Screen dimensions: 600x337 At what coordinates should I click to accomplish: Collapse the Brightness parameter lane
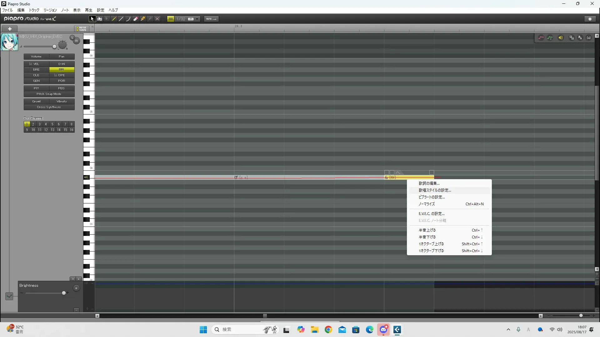pyautogui.click(x=76, y=310)
